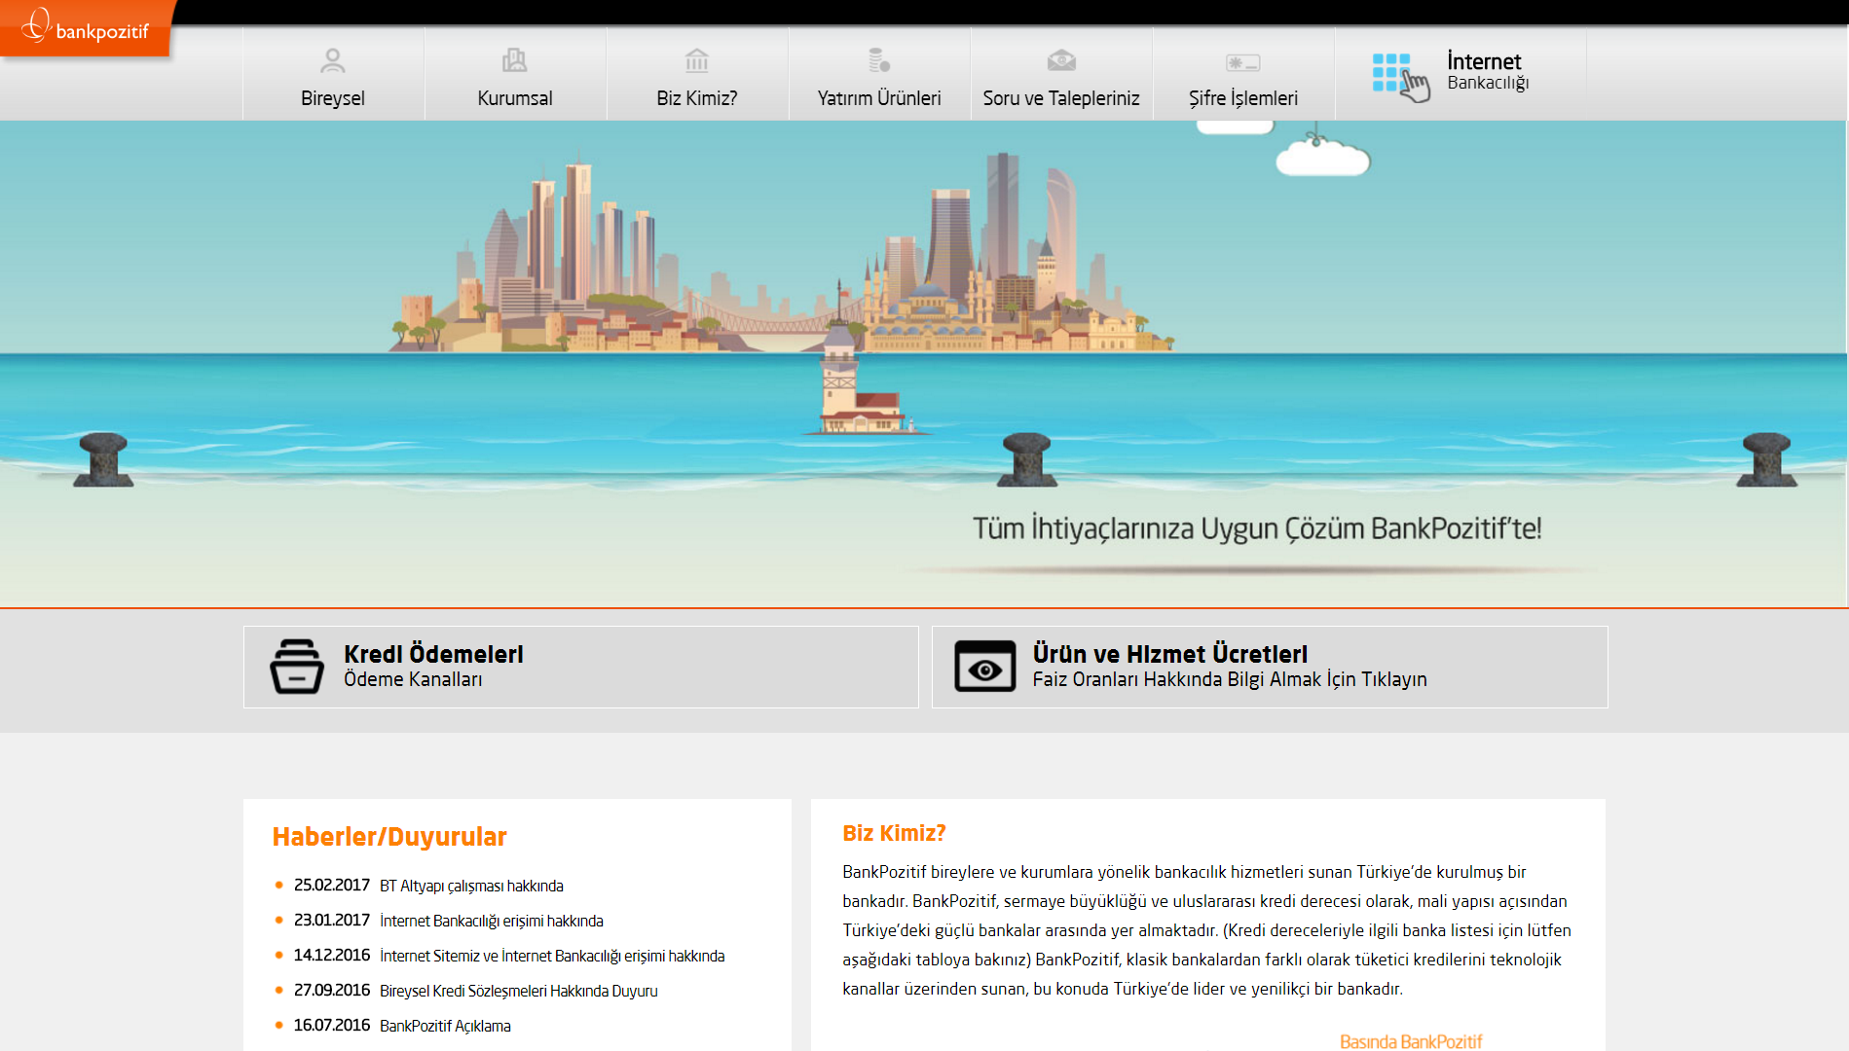Click the date 27.09.2016
This screenshot has width=1849, height=1051.
pos(332,990)
